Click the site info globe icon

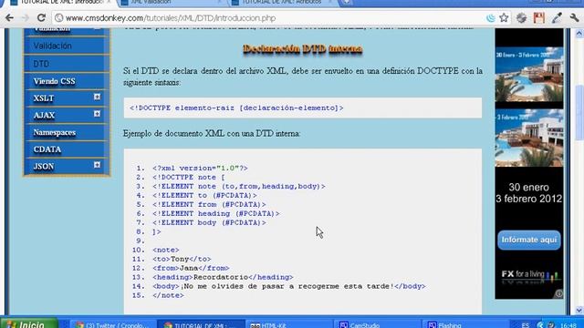click(x=58, y=18)
